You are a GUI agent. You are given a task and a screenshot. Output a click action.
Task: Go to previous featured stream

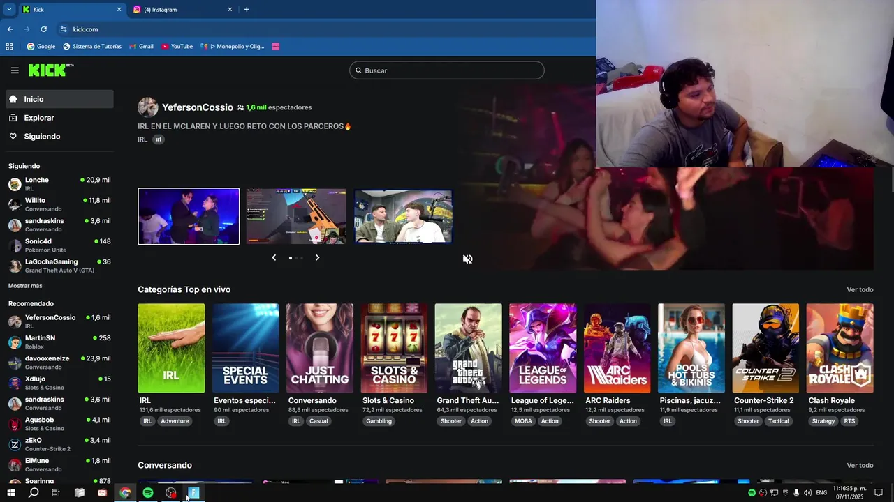click(274, 257)
